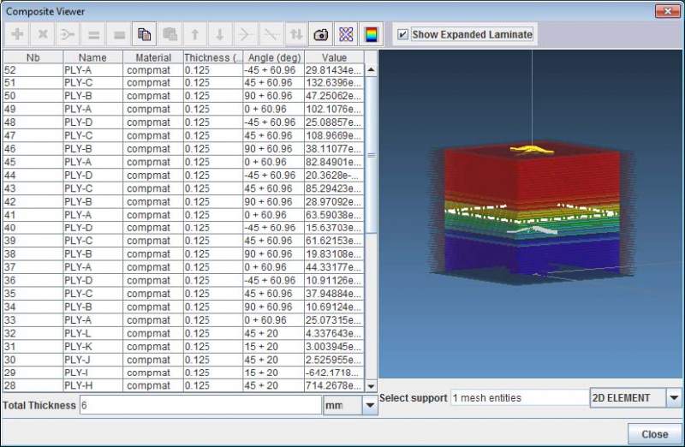Close the Composite Viewer window

668,11
